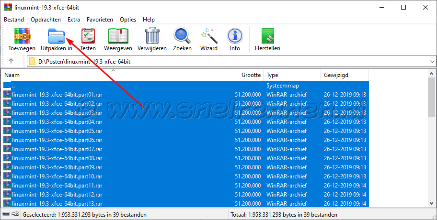Click the Herstellen repair icon
Image resolution: width=437 pixels, height=220 pixels.
(267, 36)
